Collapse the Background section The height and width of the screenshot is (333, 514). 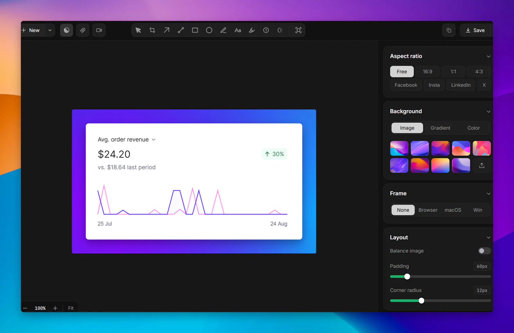tap(488, 111)
